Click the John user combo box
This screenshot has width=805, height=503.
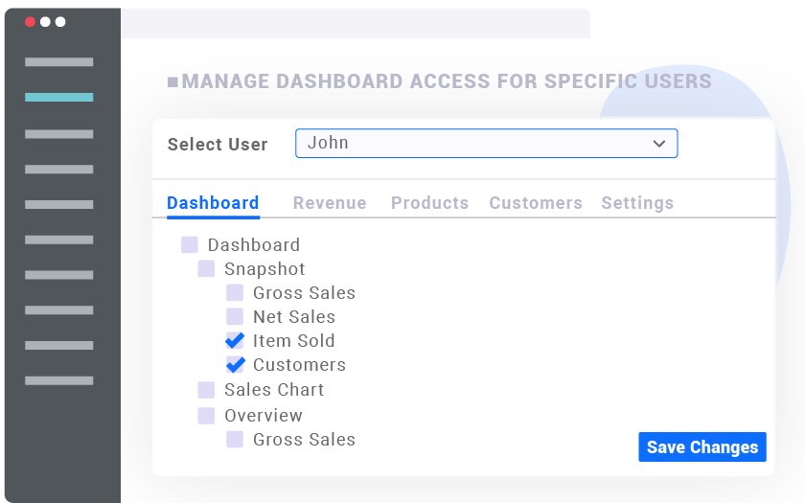pos(486,143)
